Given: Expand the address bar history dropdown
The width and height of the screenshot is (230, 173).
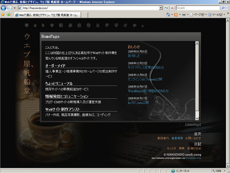Looking at the screenshot, I should pos(160,8).
